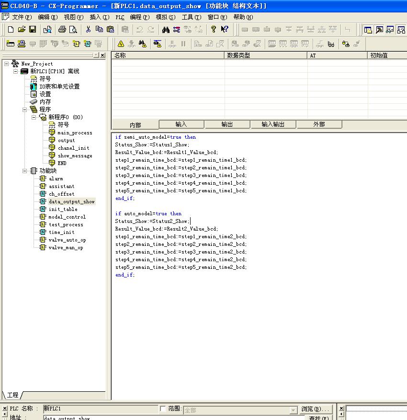Image resolution: width=407 pixels, height=420 pixels.
Task: Open the 工具(T) menu
Action: (x=191, y=17)
